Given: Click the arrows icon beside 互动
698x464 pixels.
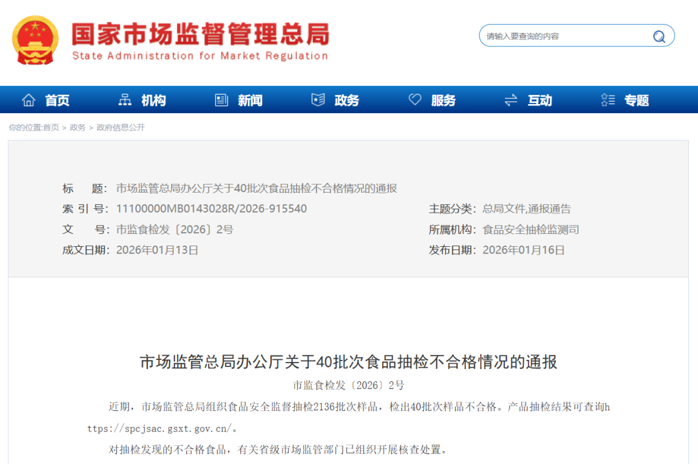Looking at the screenshot, I should [x=511, y=100].
